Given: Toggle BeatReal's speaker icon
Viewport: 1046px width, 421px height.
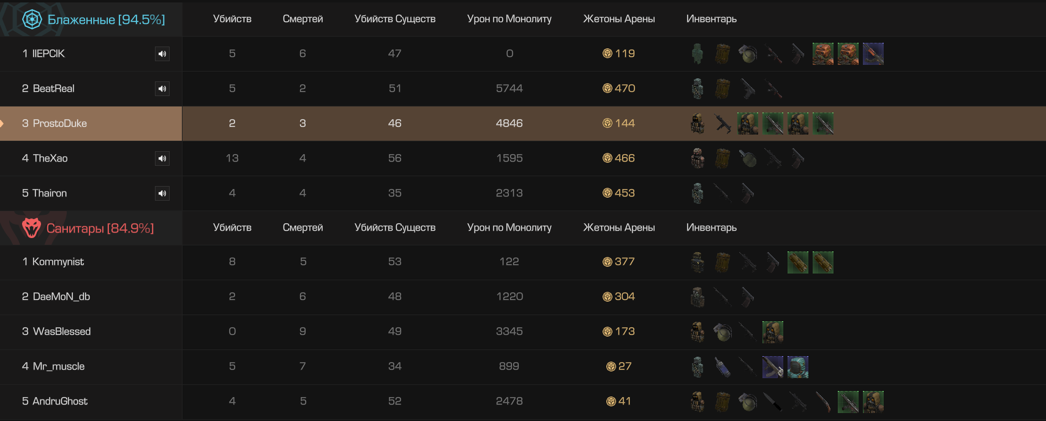Looking at the screenshot, I should click(x=162, y=89).
